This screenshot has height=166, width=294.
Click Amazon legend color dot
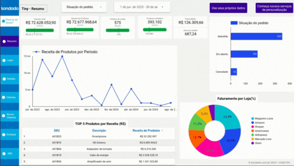[x=253, y=122]
